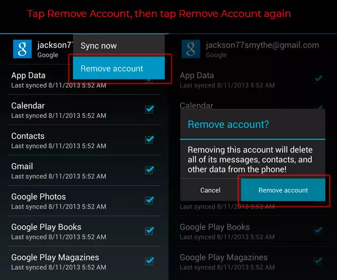
Task: Tap Google Play Books label in left panel
Action: click(46, 227)
